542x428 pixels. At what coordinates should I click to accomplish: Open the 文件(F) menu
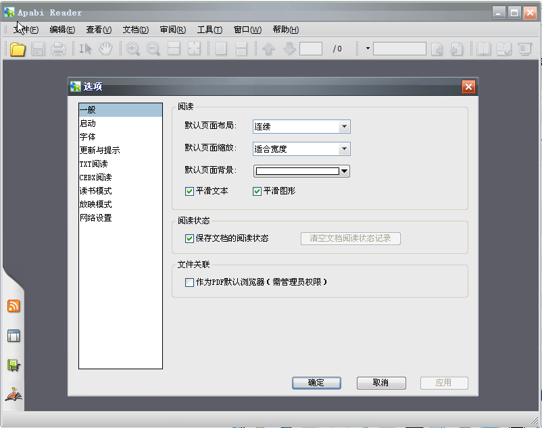point(26,30)
